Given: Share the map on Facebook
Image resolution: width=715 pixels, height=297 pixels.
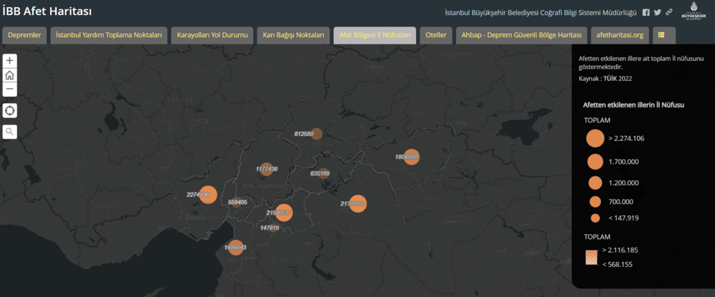Looking at the screenshot, I should (646, 13).
